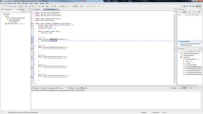Viewport: 203px width, 114px height.
Task: Click Collapse All icon in Package Explorer
Action: click(x=22, y=12)
